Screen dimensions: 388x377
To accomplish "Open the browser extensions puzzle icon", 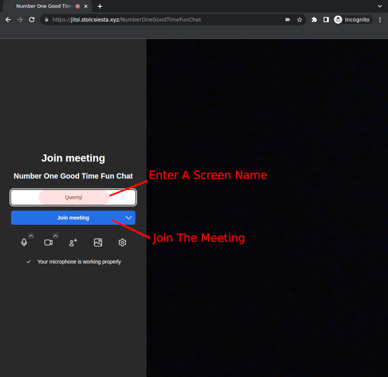I will [x=314, y=20].
